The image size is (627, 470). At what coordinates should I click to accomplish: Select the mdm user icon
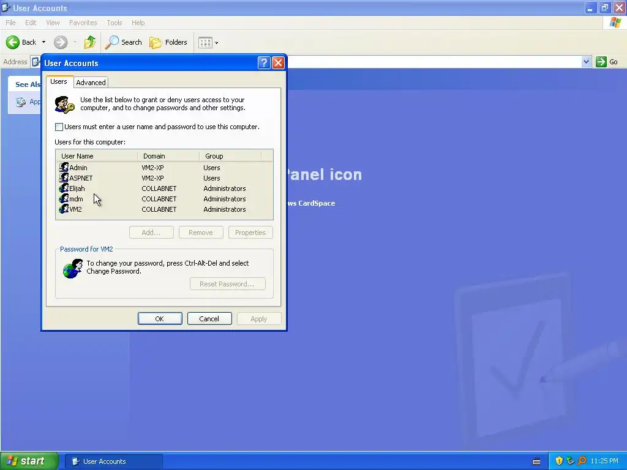pyautogui.click(x=64, y=198)
